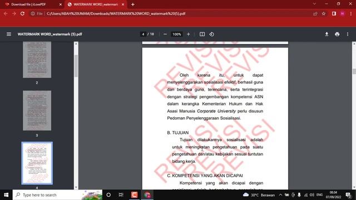Bookmark this tab with star icon
356x200 pixels.
324,13
